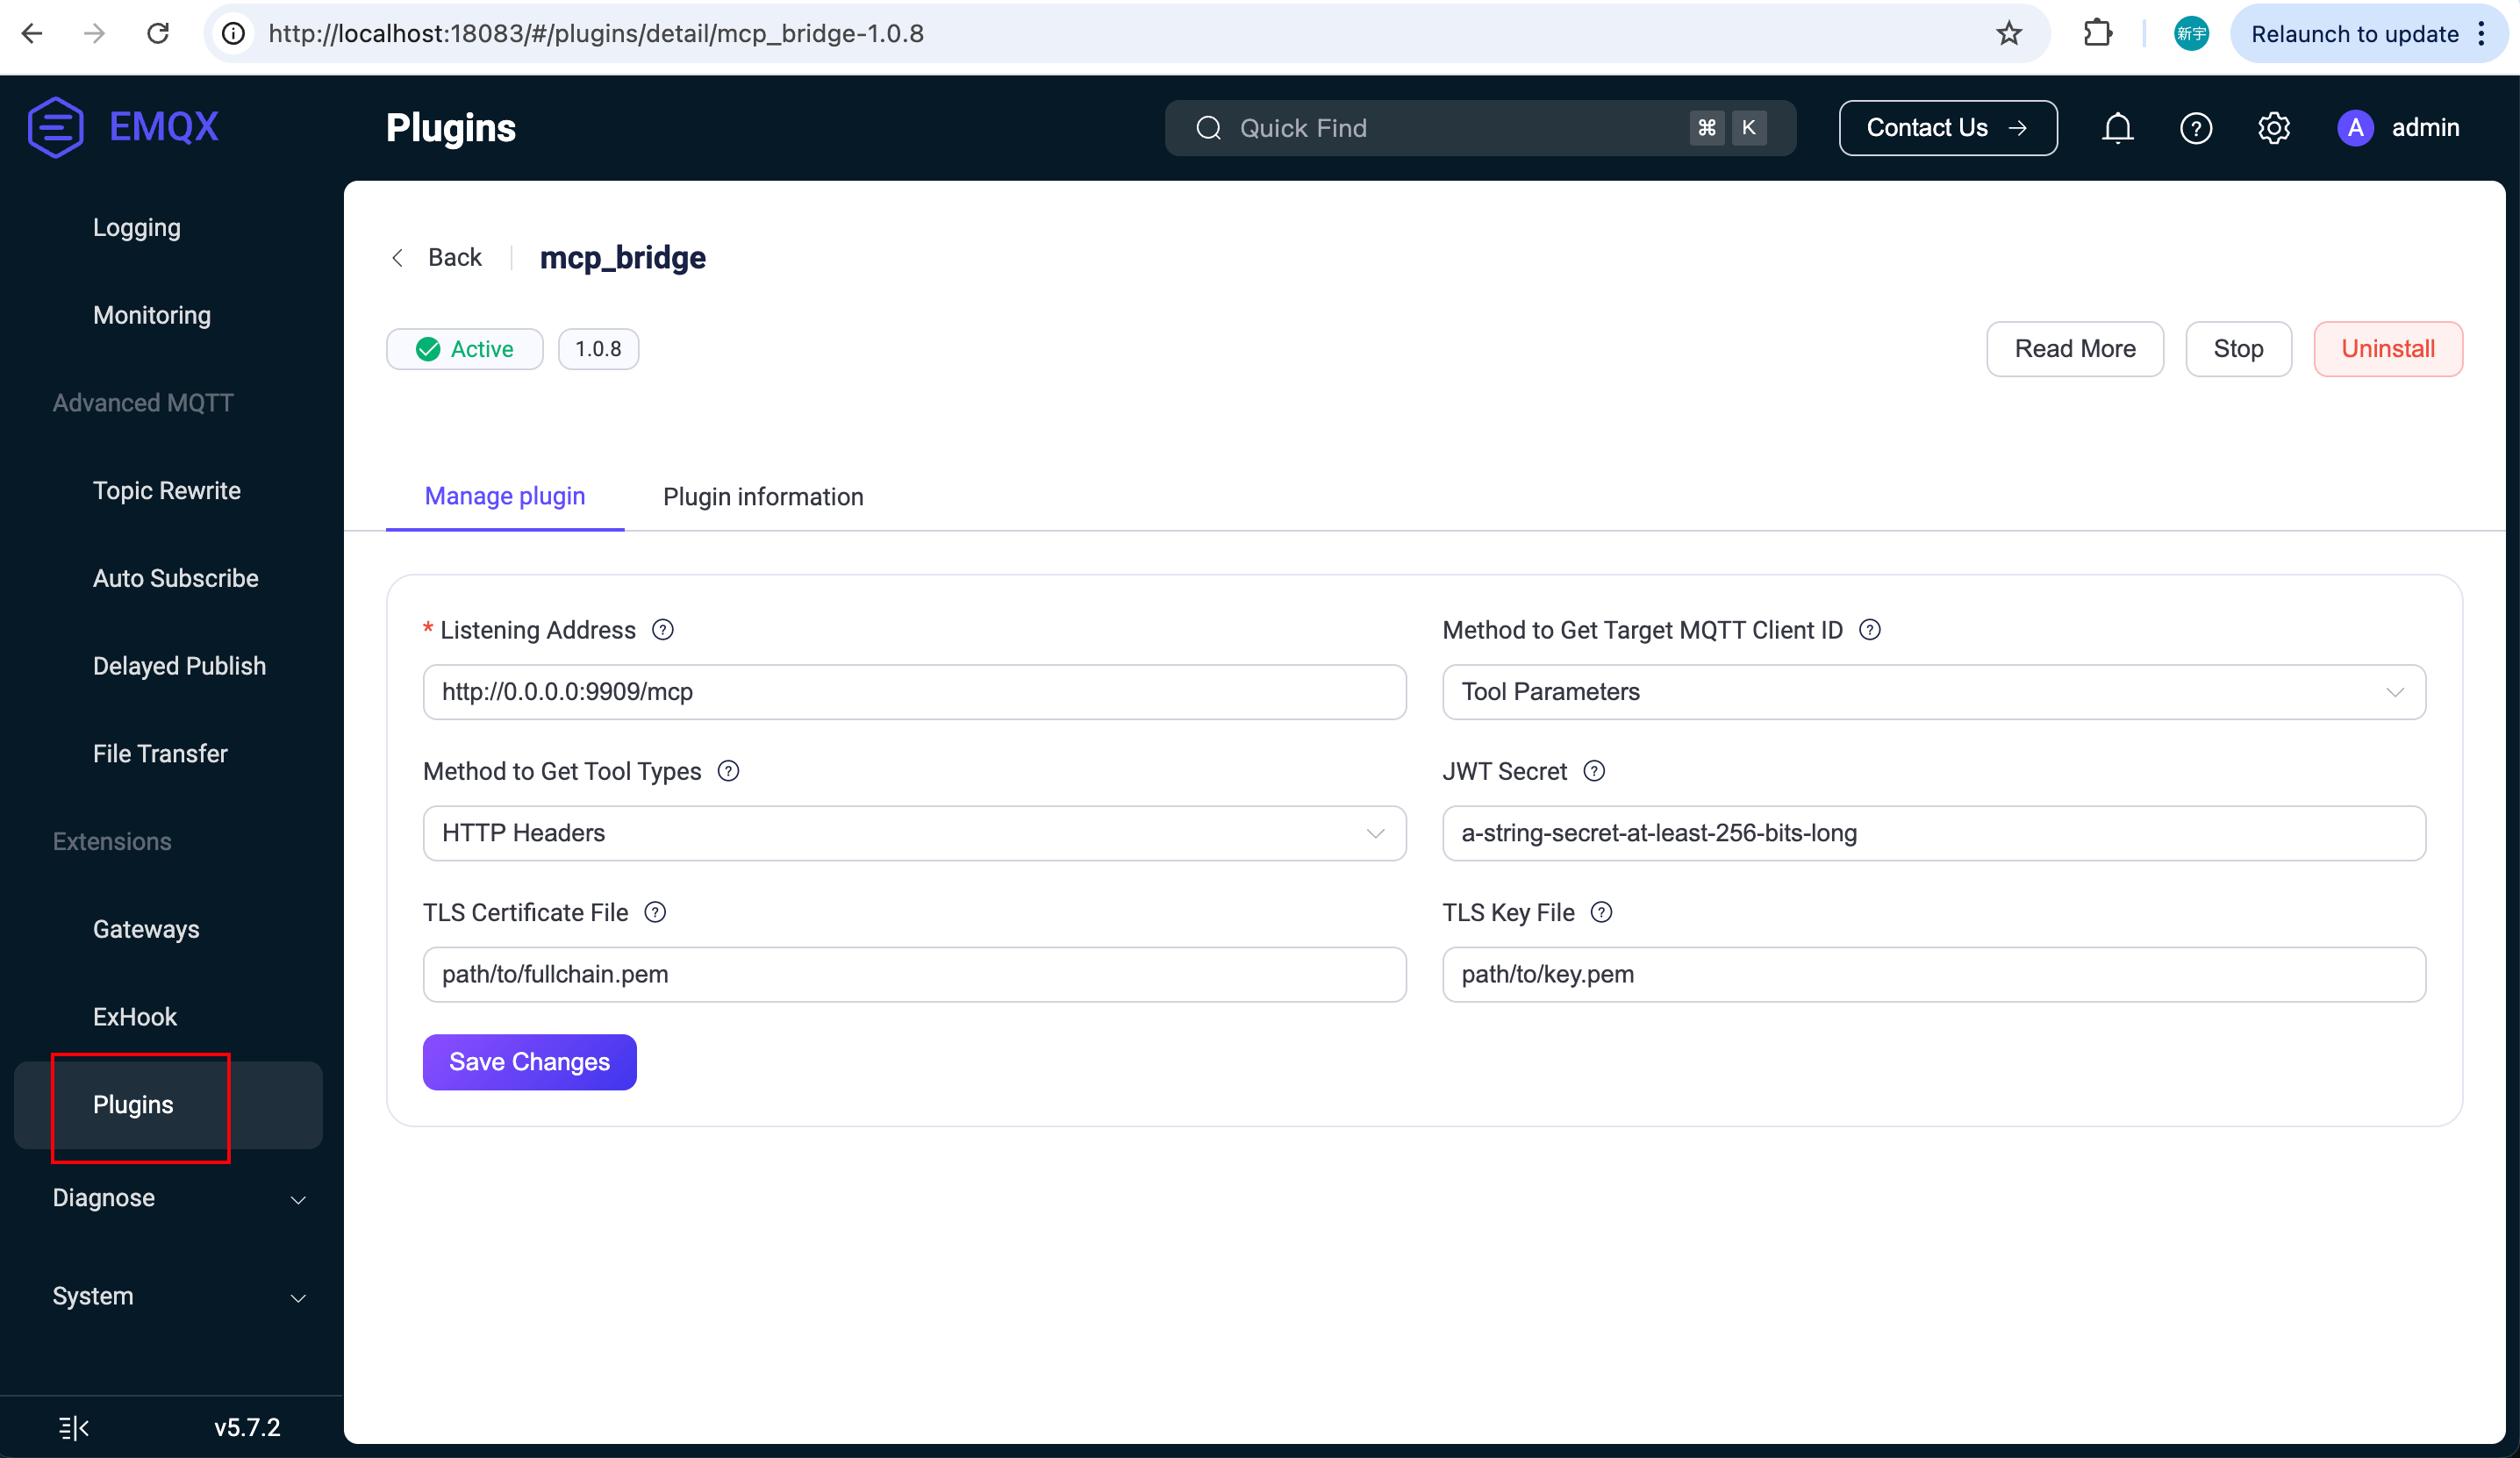Click the admin avatar
The width and height of the screenshot is (2520, 1458).
pyautogui.click(x=2355, y=128)
